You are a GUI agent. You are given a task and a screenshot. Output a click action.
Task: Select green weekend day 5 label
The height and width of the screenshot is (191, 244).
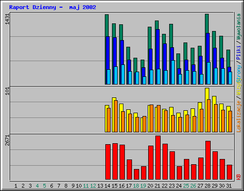click(44, 186)
